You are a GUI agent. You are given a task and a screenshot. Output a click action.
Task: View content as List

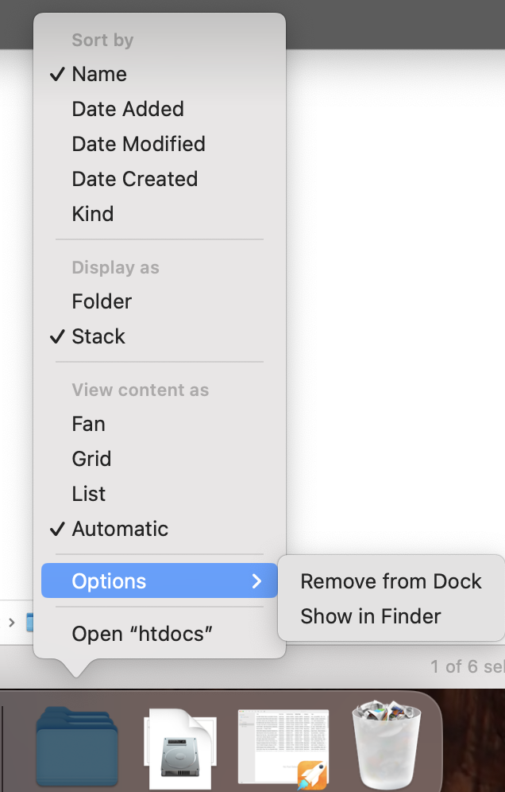pos(88,494)
